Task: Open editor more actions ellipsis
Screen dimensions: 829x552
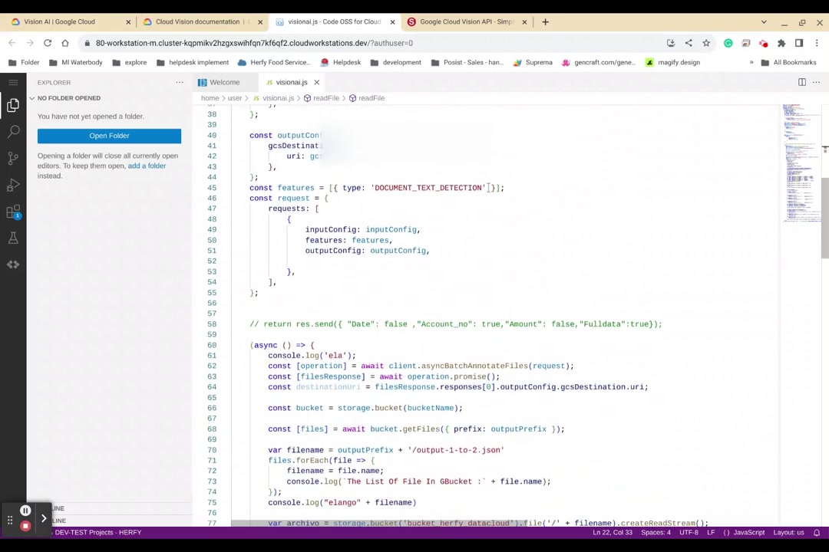Action: click(816, 82)
